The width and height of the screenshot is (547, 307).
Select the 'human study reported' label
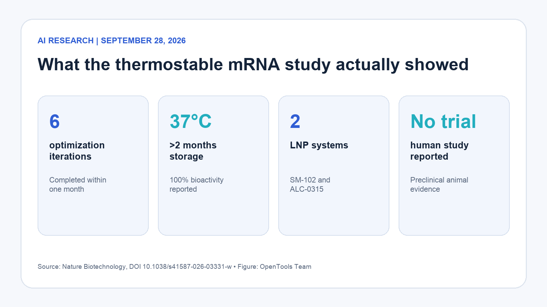(439, 151)
